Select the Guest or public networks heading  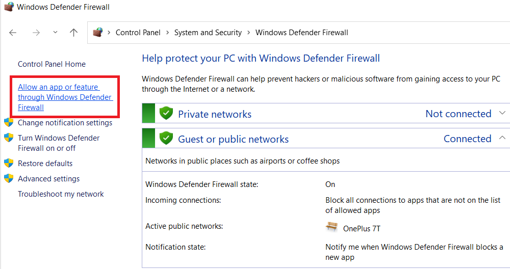coord(233,139)
